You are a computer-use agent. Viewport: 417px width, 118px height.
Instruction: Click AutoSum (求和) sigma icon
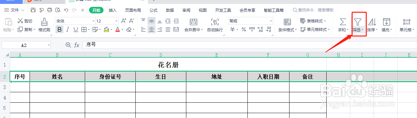click(x=342, y=22)
